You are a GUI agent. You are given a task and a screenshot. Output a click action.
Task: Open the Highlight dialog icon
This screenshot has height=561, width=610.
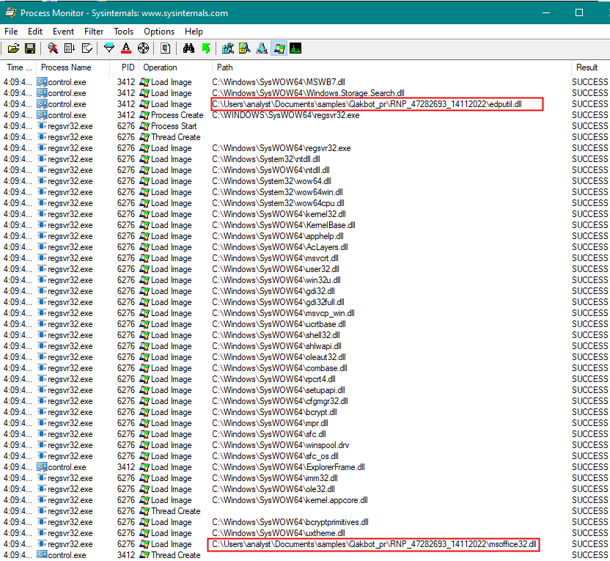(x=126, y=48)
